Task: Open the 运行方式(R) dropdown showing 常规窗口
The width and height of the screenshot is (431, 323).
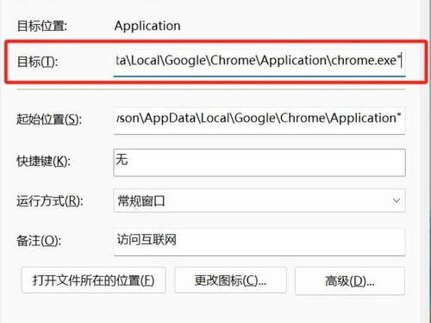Action: click(x=259, y=200)
